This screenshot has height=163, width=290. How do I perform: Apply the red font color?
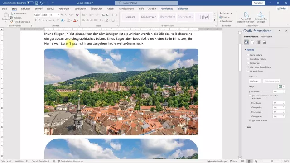tap(75, 20)
